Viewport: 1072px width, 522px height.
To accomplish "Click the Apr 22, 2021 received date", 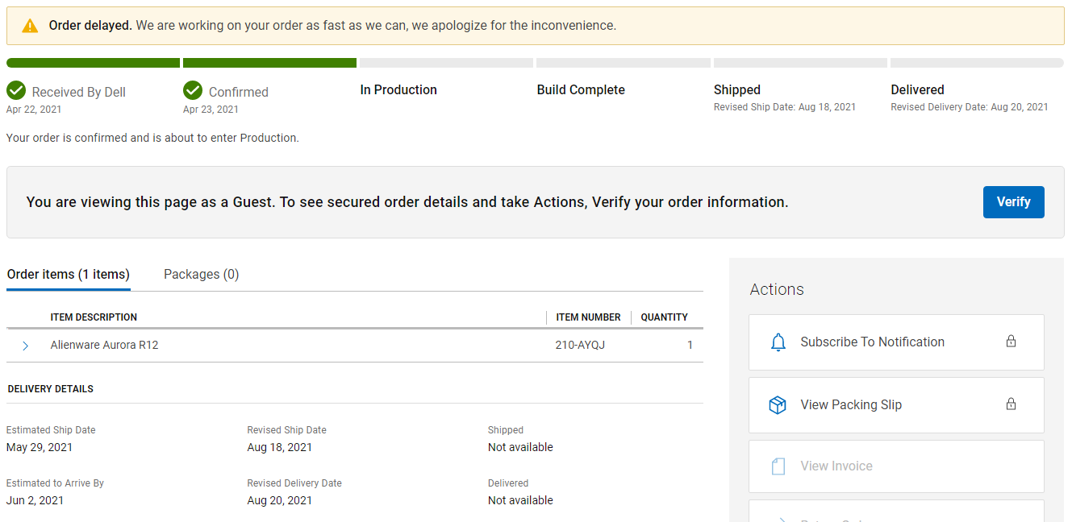I will (x=34, y=110).
